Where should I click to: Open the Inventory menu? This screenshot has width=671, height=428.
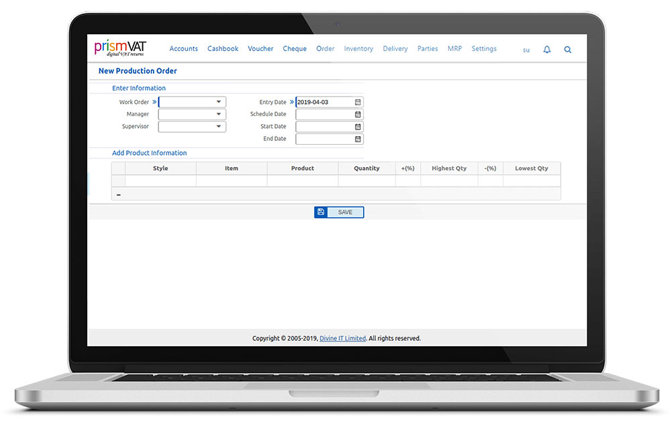(358, 49)
